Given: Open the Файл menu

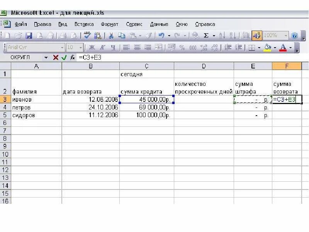Looking at the screenshot, I should click(21, 24).
